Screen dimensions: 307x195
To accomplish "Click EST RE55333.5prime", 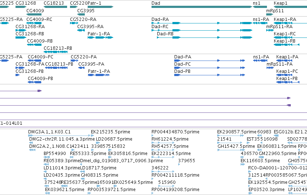I will coord(72,157).
